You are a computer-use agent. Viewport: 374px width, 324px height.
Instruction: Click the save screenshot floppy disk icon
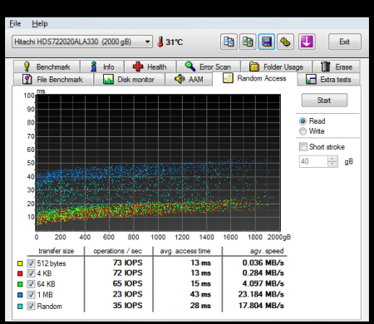point(266,42)
